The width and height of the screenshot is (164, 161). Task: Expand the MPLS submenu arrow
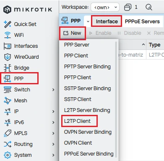53,133
